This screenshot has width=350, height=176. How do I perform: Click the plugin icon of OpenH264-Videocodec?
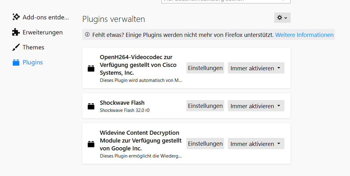[x=91, y=68]
